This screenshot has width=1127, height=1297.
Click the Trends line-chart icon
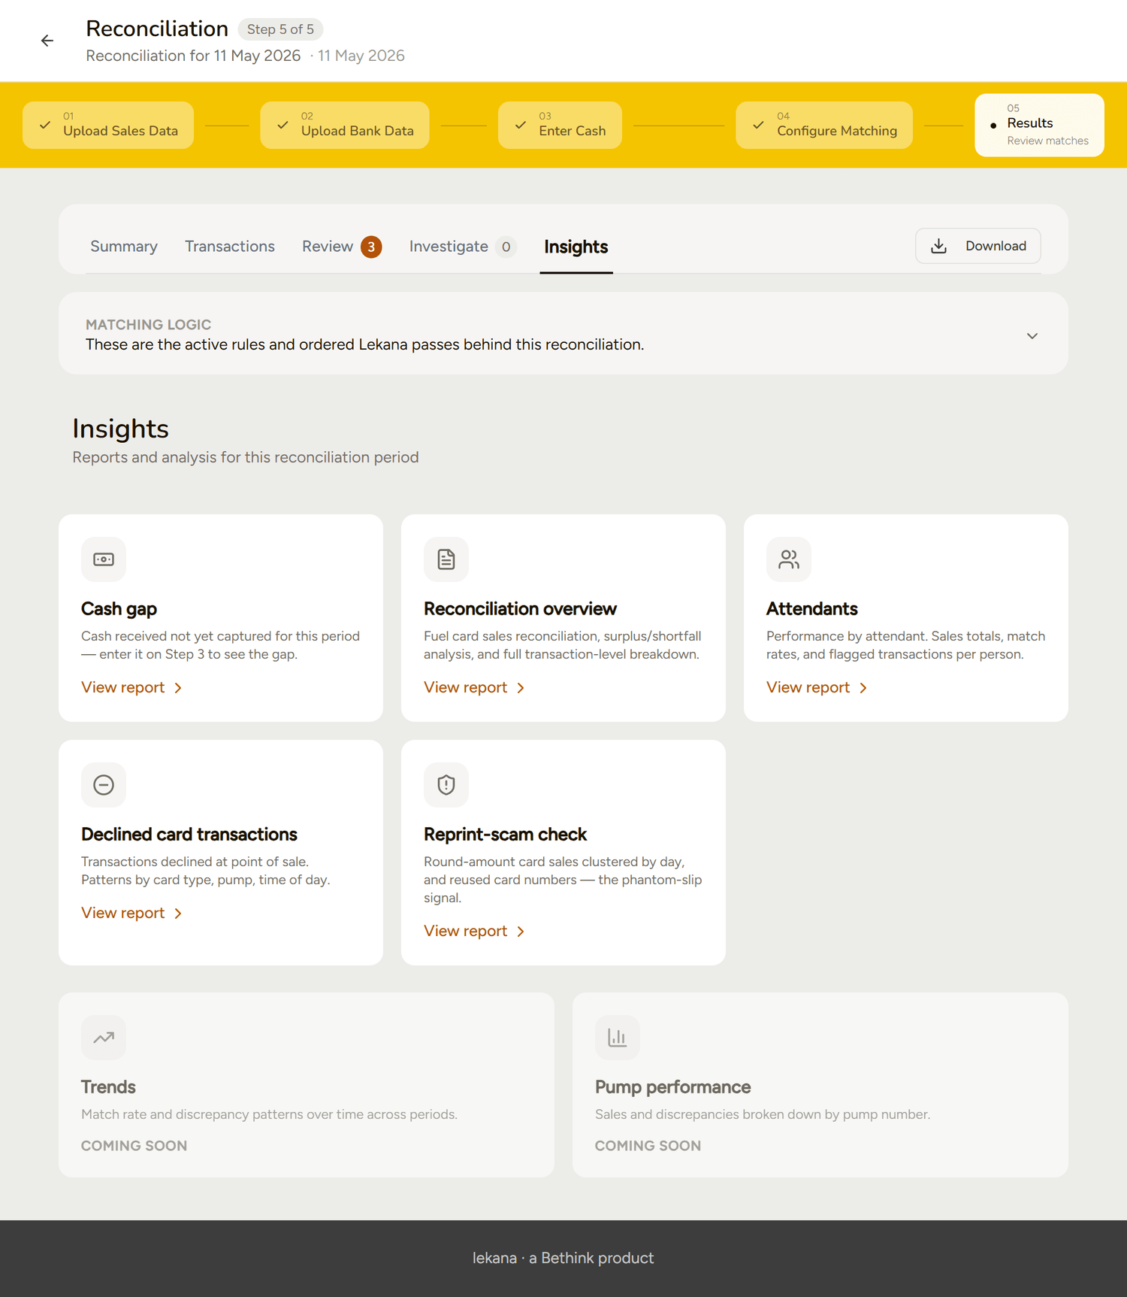click(104, 1038)
